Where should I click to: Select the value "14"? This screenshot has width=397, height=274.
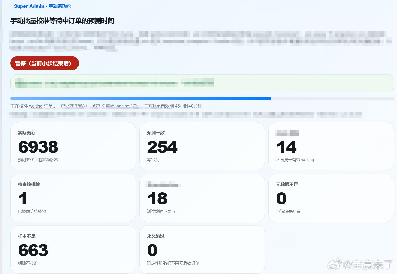click(287, 147)
